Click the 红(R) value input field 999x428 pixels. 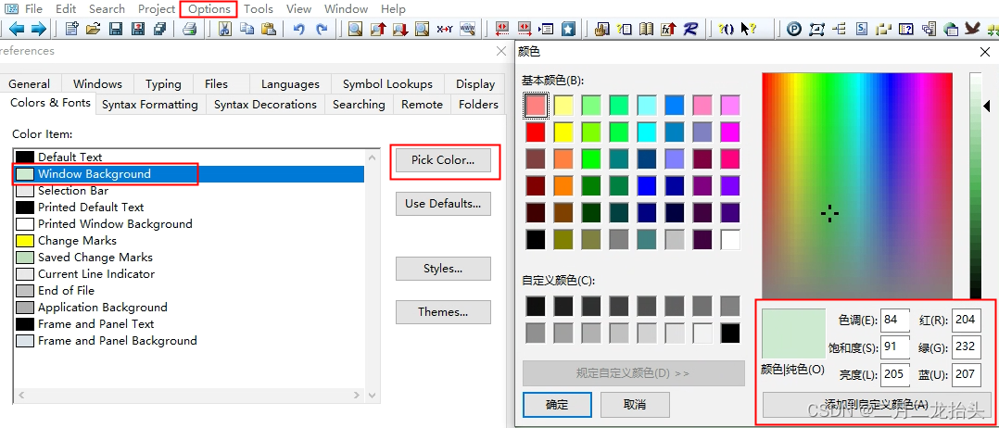click(966, 320)
